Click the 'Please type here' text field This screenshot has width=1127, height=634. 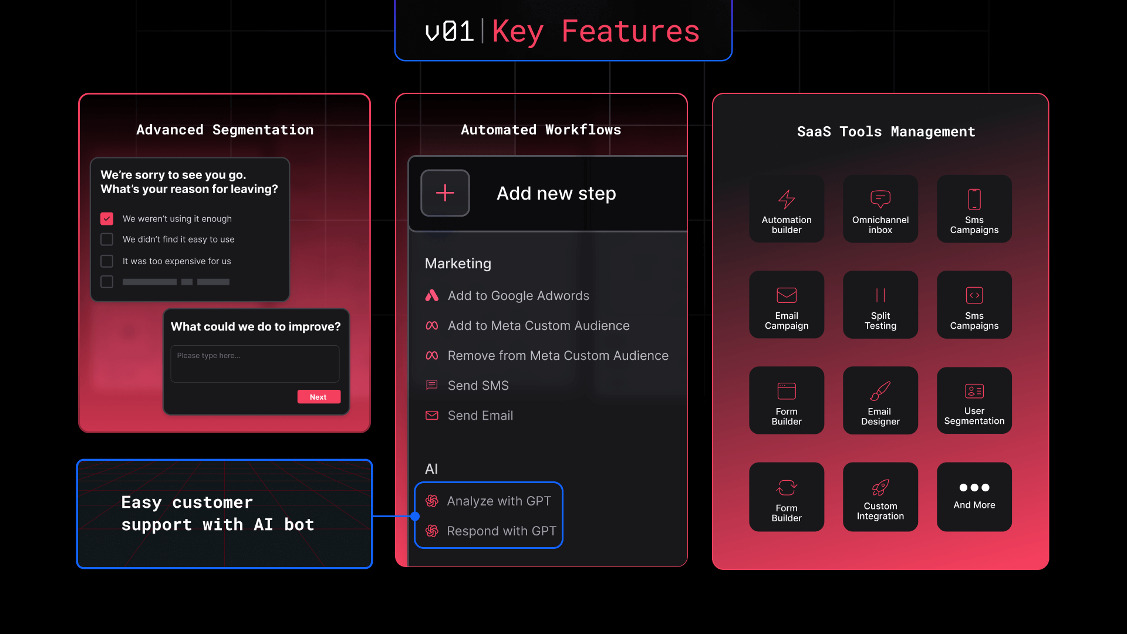click(x=255, y=364)
